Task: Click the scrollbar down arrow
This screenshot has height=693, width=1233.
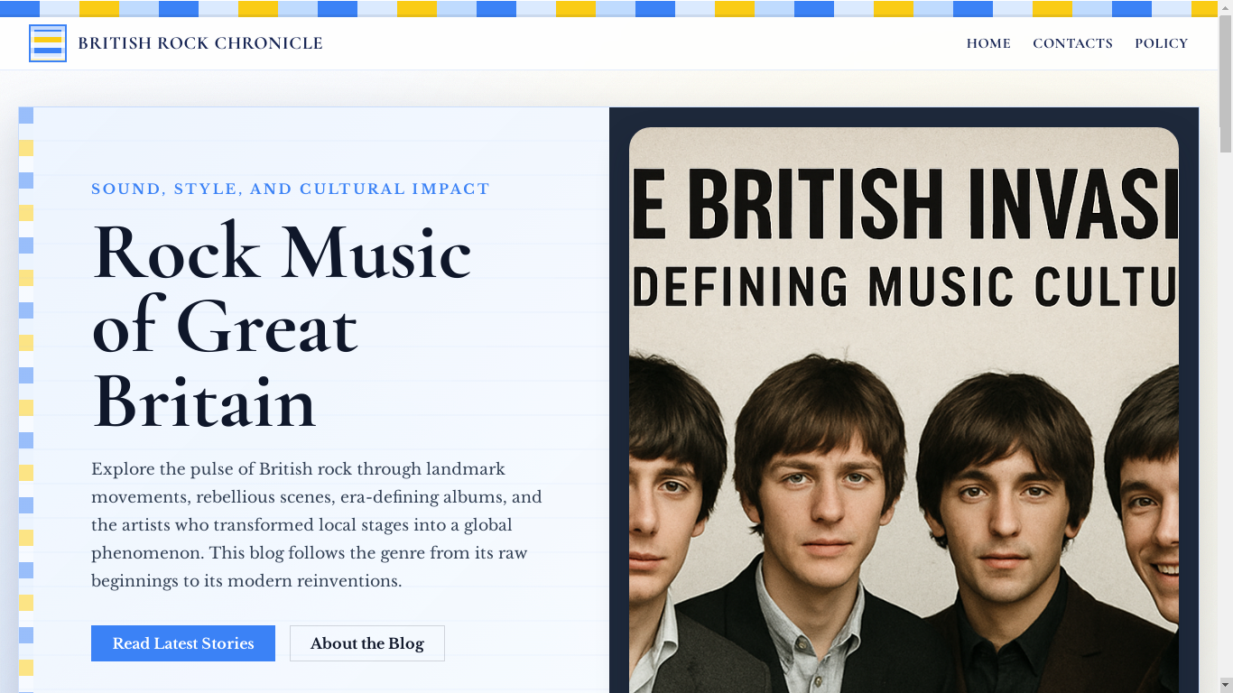Action: pyautogui.click(x=1225, y=685)
